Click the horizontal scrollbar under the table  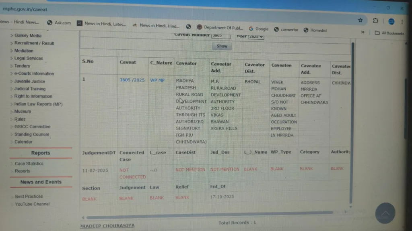click(x=209, y=213)
